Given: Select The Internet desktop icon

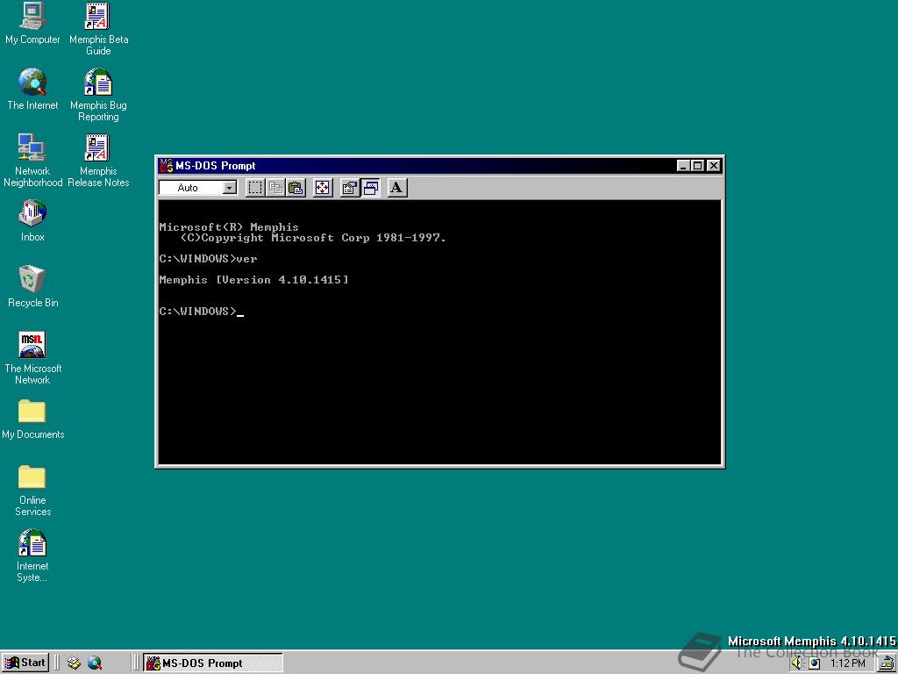Looking at the screenshot, I should click(32, 90).
